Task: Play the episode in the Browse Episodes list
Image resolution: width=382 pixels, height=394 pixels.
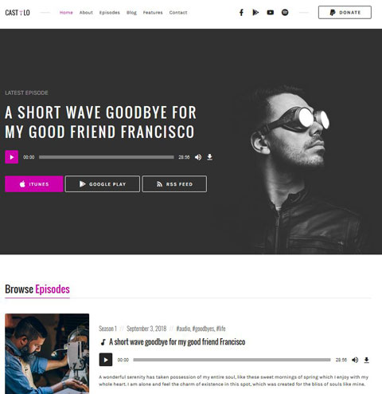Action: [106, 360]
